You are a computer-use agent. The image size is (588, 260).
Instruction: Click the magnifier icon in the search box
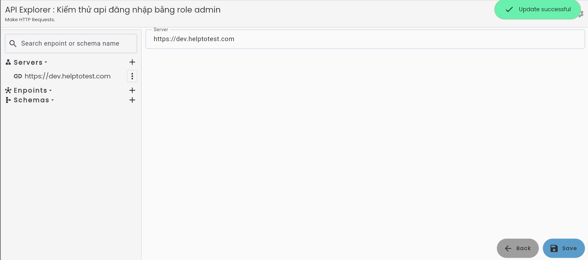coord(13,43)
